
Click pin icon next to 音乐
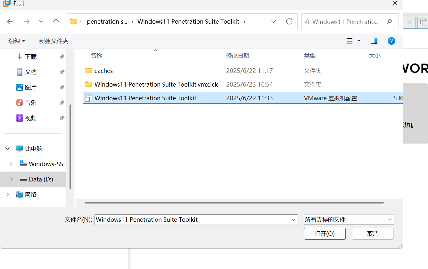pos(62,103)
